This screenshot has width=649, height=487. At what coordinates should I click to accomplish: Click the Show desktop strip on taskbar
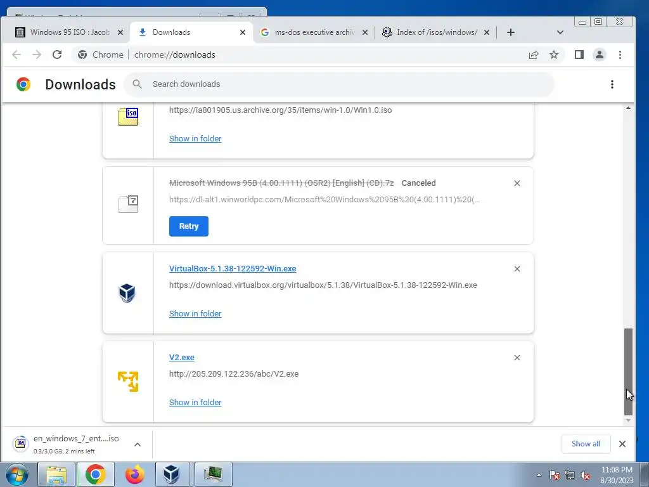[644, 474]
